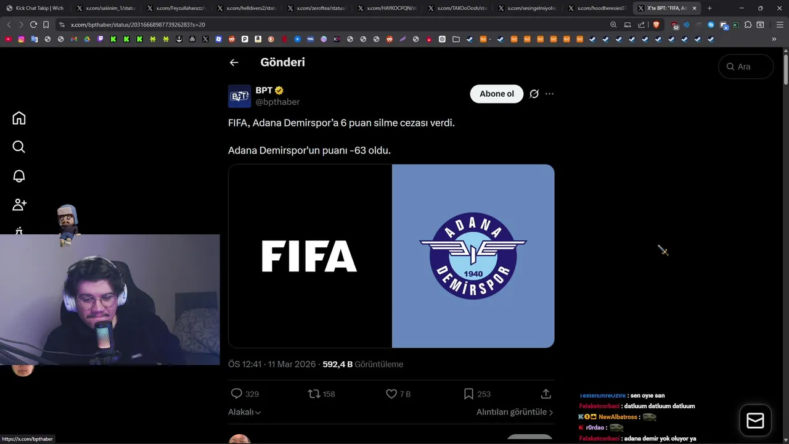
Task: Expand the Alakalı sort dropdown
Action: pos(245,412)
